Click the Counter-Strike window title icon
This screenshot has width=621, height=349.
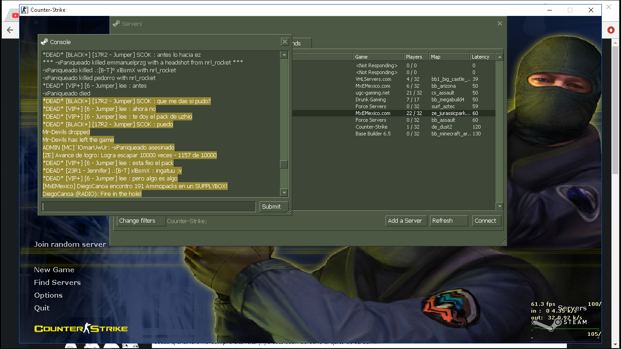pyautogui.click(x=25, y=10)
